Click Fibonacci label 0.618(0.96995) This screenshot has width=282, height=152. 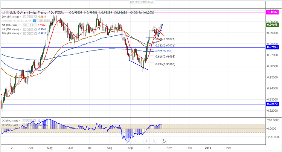point(165,57)
